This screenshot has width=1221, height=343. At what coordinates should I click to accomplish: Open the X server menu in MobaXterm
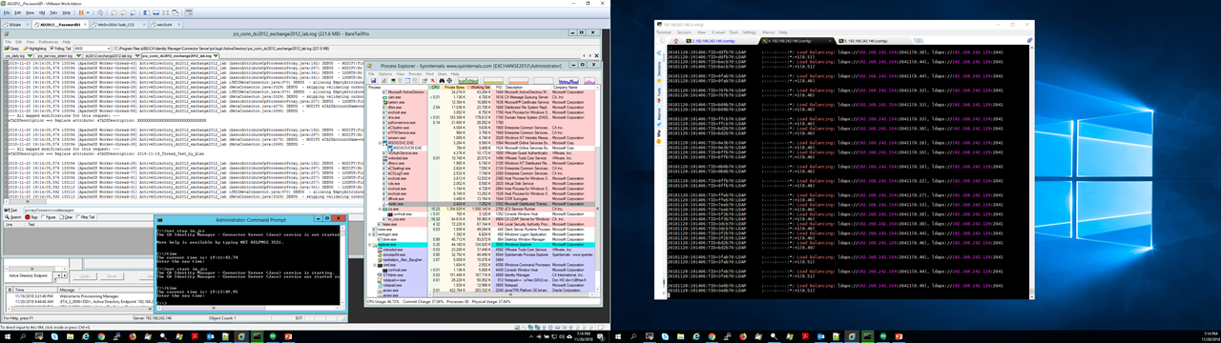718,32
